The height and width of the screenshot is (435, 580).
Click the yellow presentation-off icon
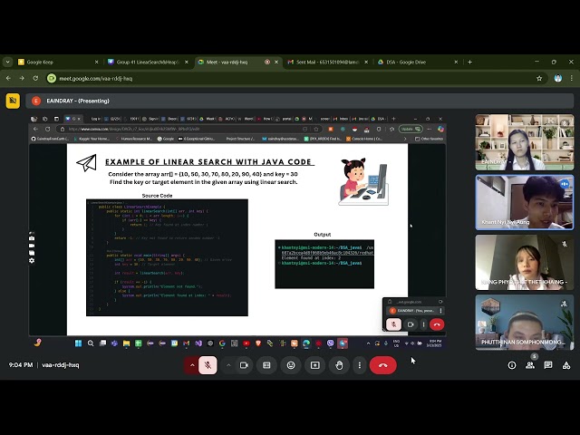[13, 101]
